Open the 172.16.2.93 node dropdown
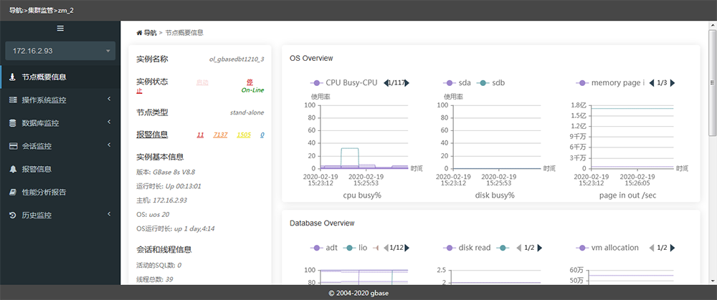The height and width of the screenshot is (300, 717). click(x=60, y=51)
